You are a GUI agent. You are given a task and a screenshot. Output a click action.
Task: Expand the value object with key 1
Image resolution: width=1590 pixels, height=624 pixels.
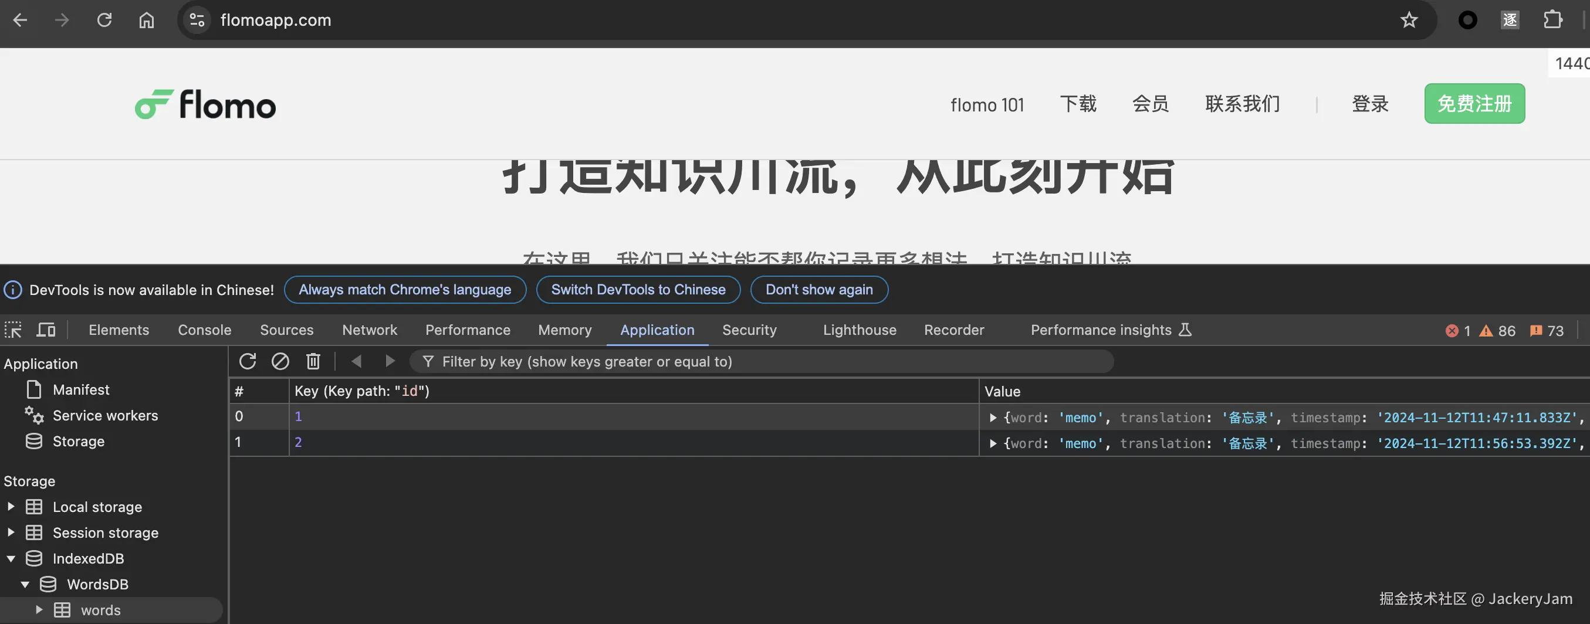(993, 418)
